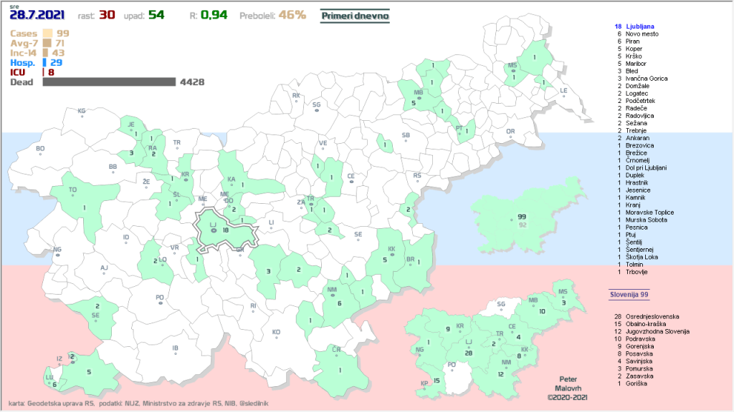Click the Cases legend label
Screen dimensions: 734x412
tap(24, 33)
